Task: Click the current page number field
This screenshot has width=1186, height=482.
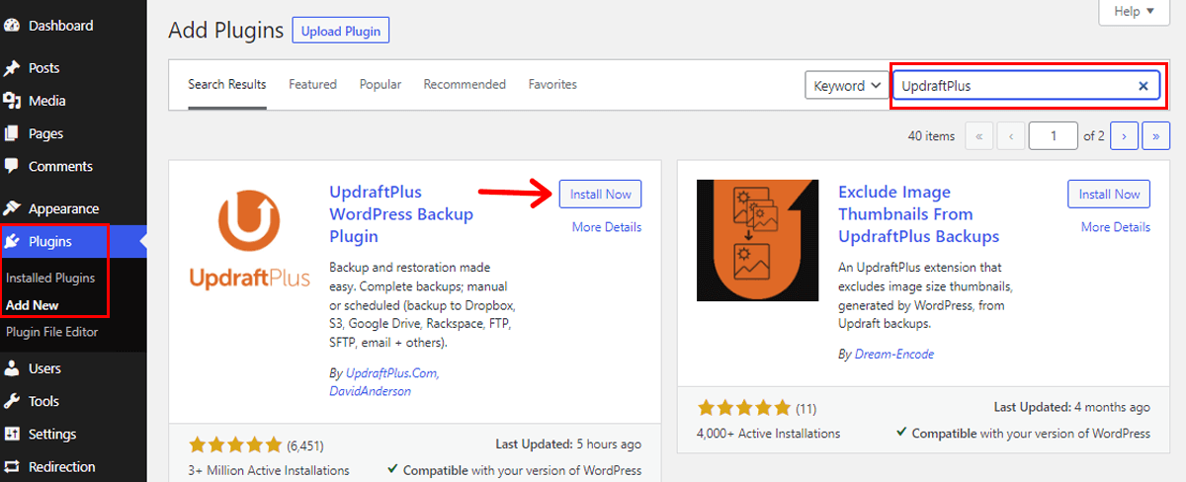Action: tap(1054, 136)
